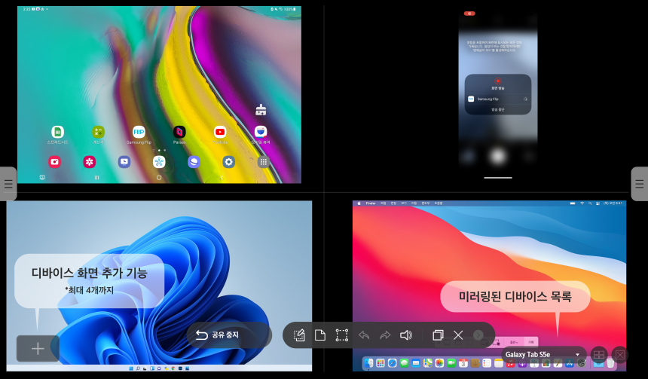The image size is (648, 379).
Task: Open Notes from the Mac dock
Action: pyautogui.click(x=498, y=363)
